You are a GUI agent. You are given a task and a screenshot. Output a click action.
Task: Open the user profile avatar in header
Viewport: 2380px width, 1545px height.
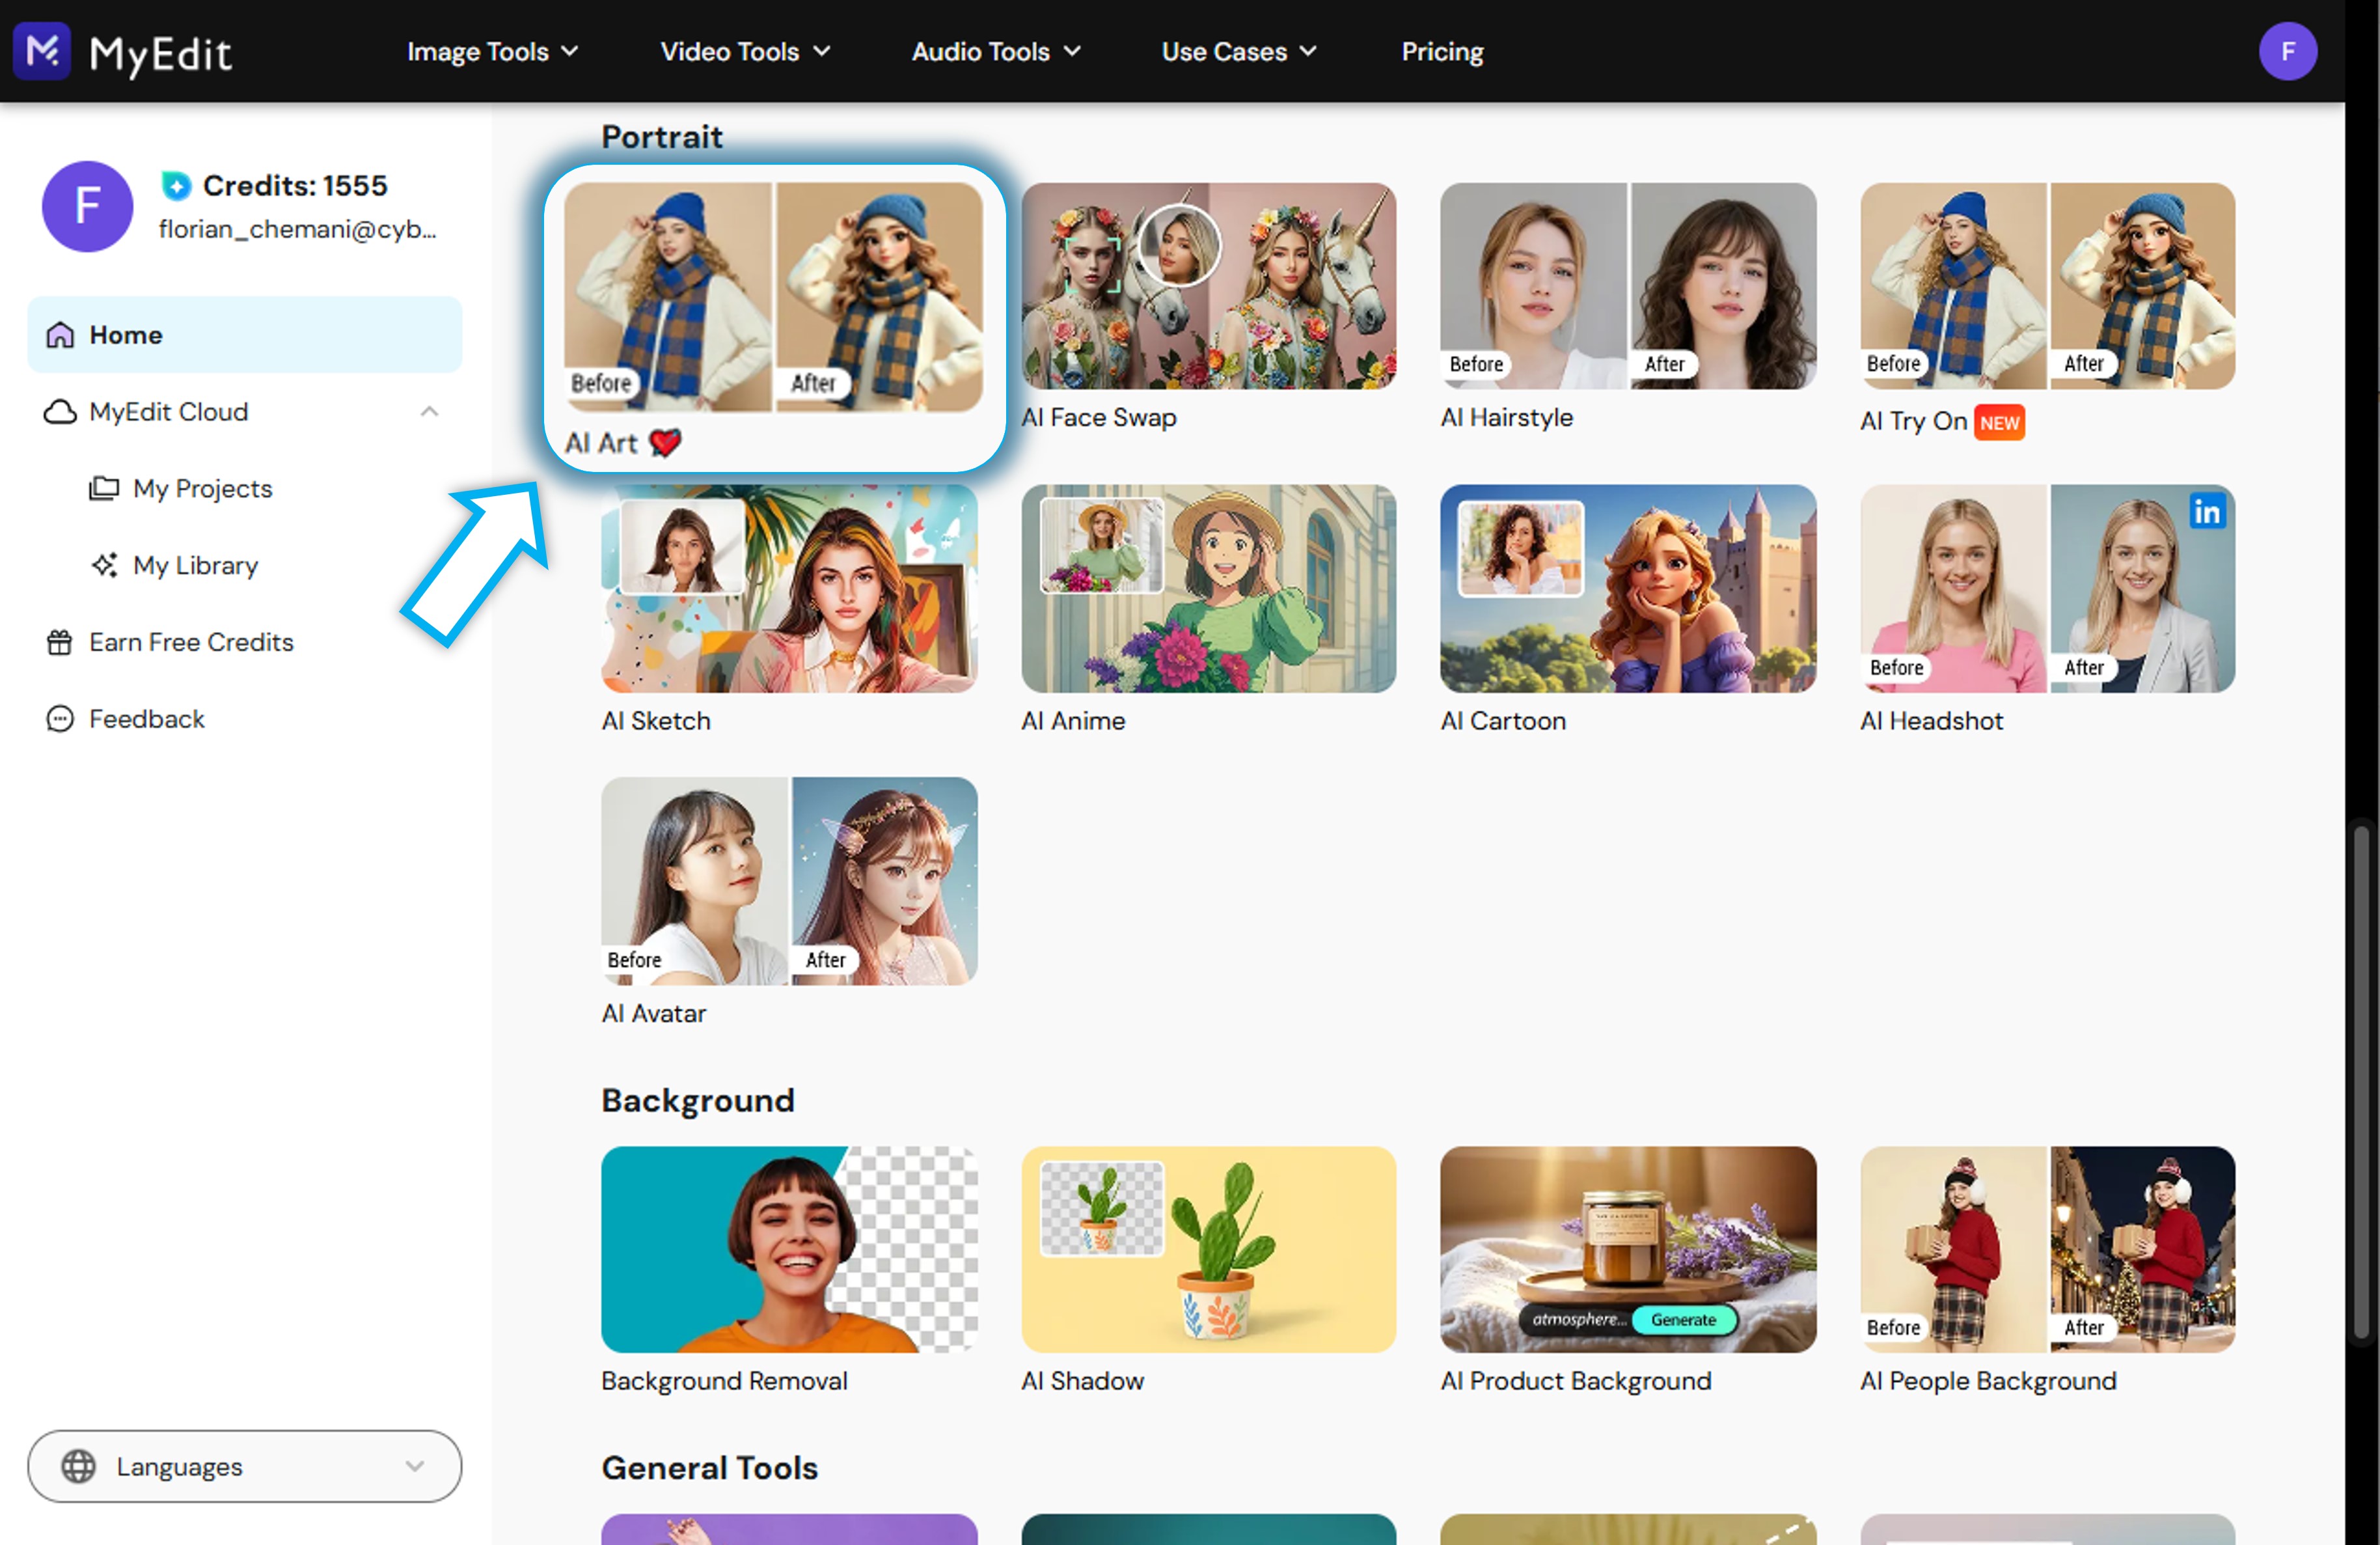[x=2287, y=51]
